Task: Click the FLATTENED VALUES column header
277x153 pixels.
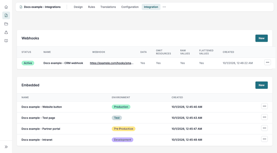Action: (x=206, y=52)
